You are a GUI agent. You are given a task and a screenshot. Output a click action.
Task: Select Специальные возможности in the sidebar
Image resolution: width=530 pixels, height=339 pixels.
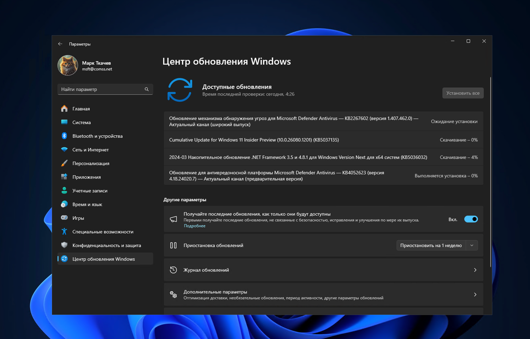click(x=105, y=231)
